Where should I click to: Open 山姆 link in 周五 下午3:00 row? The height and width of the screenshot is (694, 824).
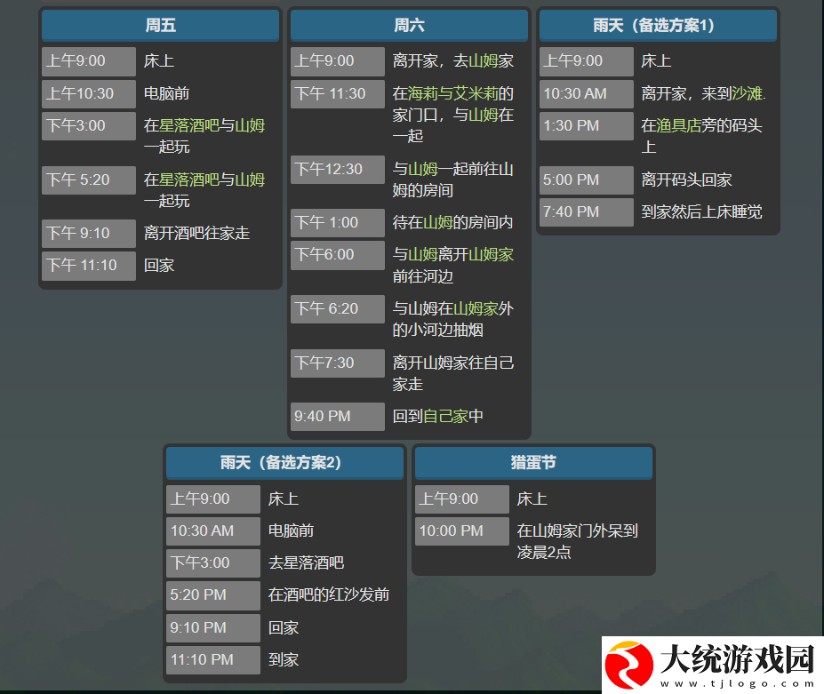(250, 125)
